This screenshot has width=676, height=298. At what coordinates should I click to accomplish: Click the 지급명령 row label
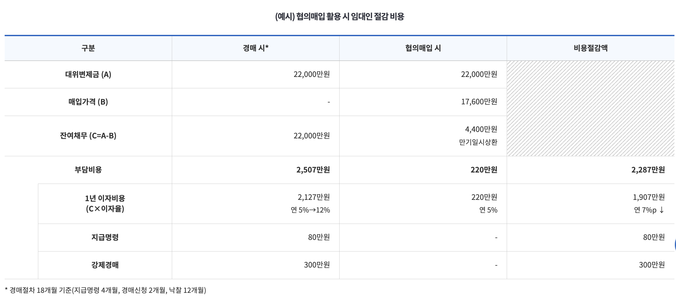[105, 237]
